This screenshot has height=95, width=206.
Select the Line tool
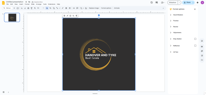coord(57,8)
